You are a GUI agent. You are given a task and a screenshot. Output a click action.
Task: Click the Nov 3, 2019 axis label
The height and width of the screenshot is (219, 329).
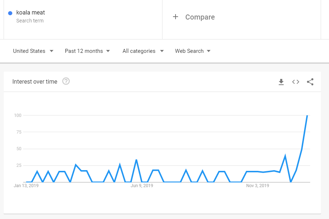click(x=257, y=186)
